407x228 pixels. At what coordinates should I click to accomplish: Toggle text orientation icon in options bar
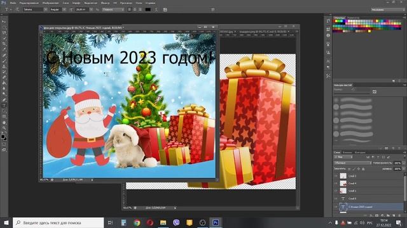pos(17,9)
